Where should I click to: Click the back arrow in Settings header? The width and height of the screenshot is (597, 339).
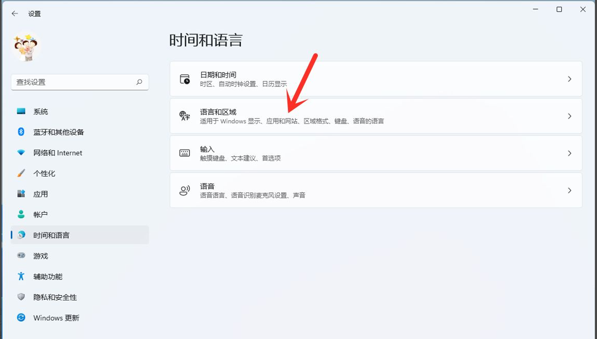(x=14, y=14)
